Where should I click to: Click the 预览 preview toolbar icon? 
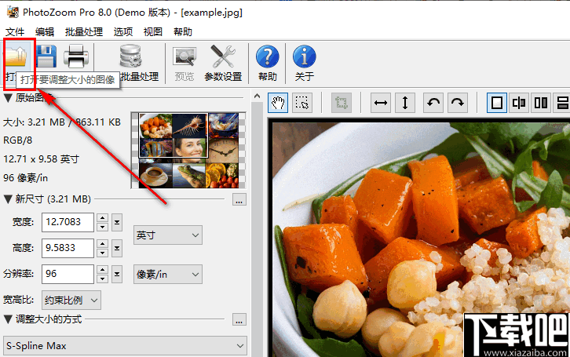[x=185, y=56]
